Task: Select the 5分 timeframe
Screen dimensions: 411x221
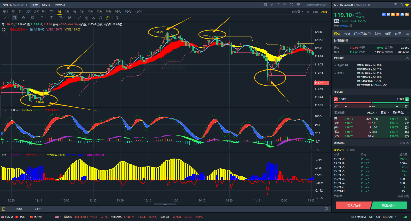Action: tap(82, 11)
